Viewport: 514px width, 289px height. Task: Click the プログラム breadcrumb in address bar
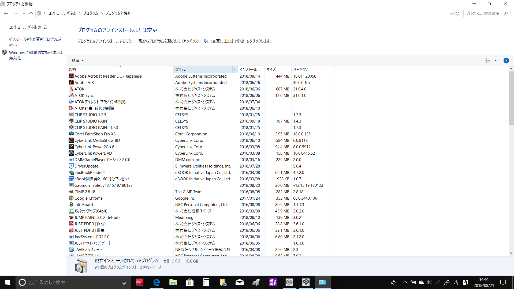(91, 13)
